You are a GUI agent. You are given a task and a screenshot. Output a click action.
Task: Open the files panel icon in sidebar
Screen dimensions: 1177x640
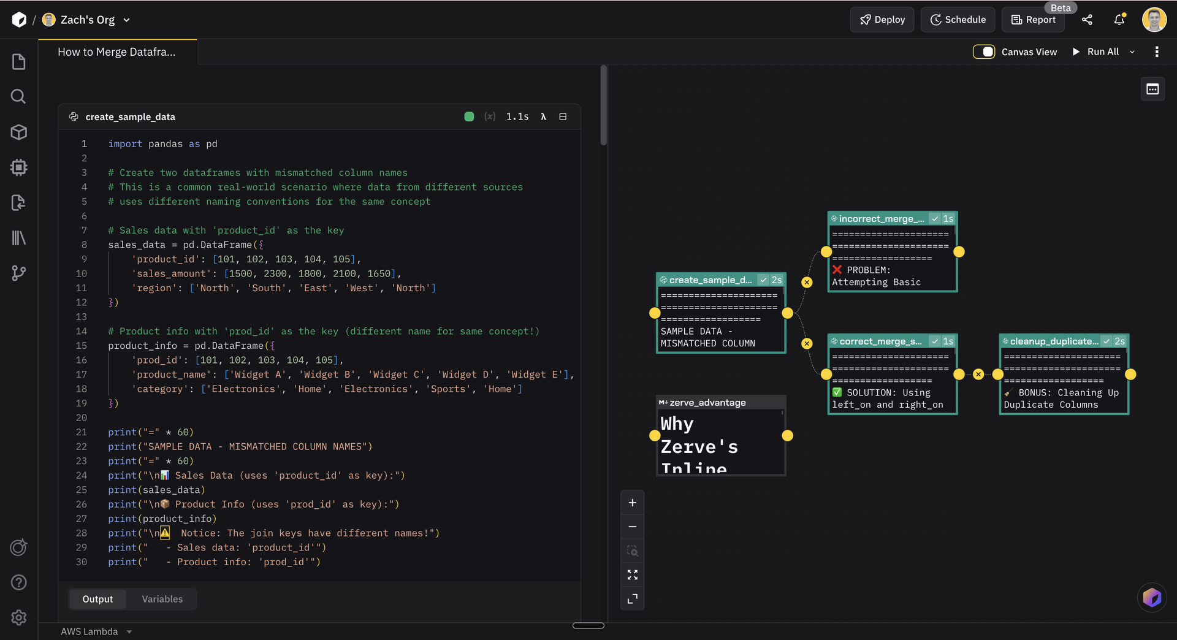coord(19,61)
